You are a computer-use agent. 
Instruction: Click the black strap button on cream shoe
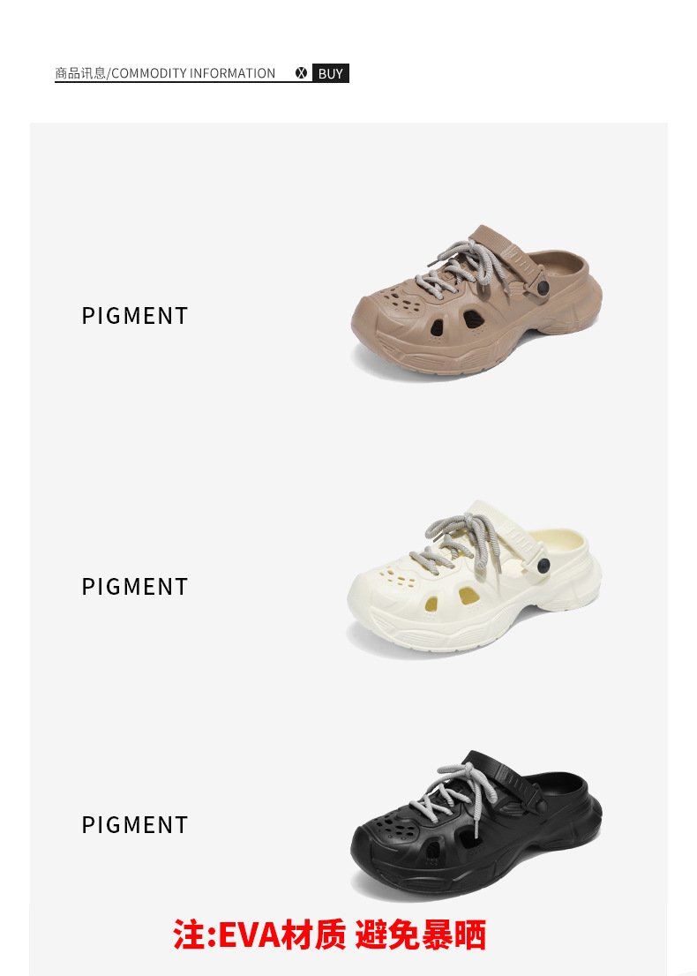coord(543,565)
